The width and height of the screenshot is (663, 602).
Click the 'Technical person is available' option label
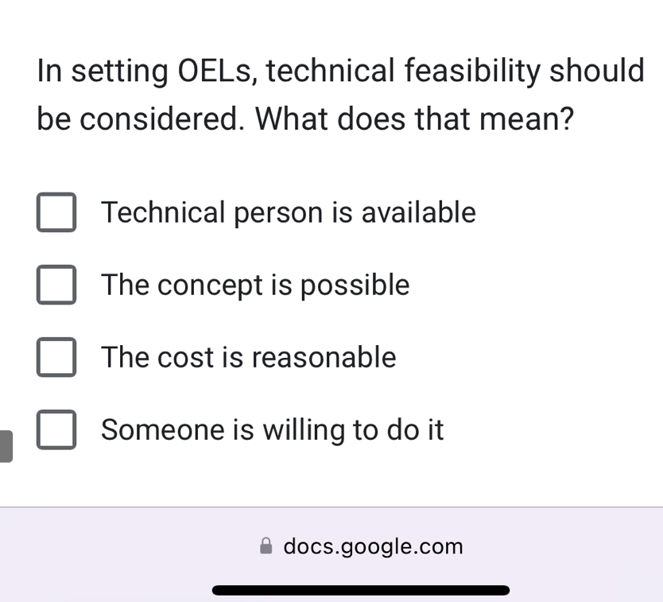(x=288, y=213)
